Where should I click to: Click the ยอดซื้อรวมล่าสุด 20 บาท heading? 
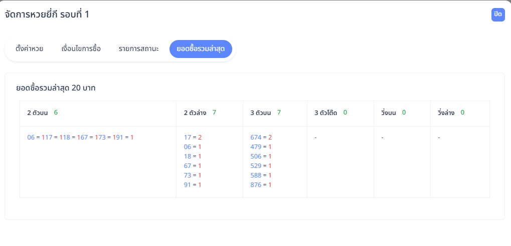coord(56,88)
